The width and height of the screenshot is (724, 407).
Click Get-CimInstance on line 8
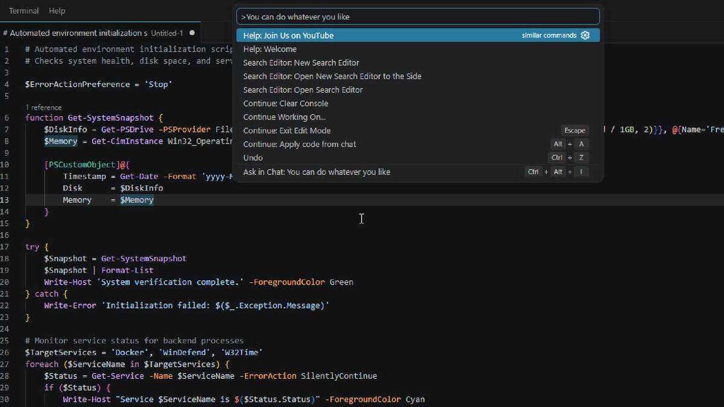tap(127, 142)
